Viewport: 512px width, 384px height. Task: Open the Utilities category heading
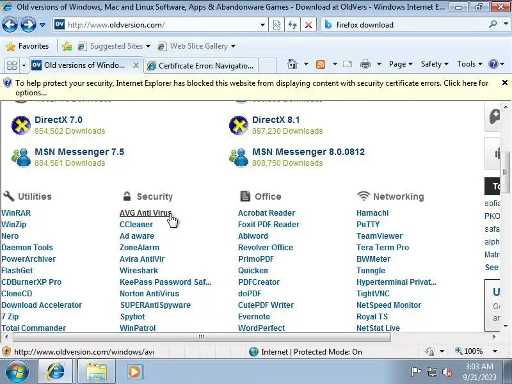pyautogui.click(x=35, y=196)
